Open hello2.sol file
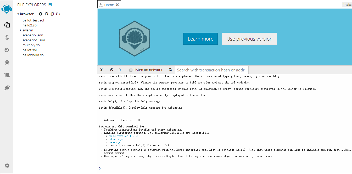Image resolution: width=352 pixels, height=174 pixels. tap(30, 25)
